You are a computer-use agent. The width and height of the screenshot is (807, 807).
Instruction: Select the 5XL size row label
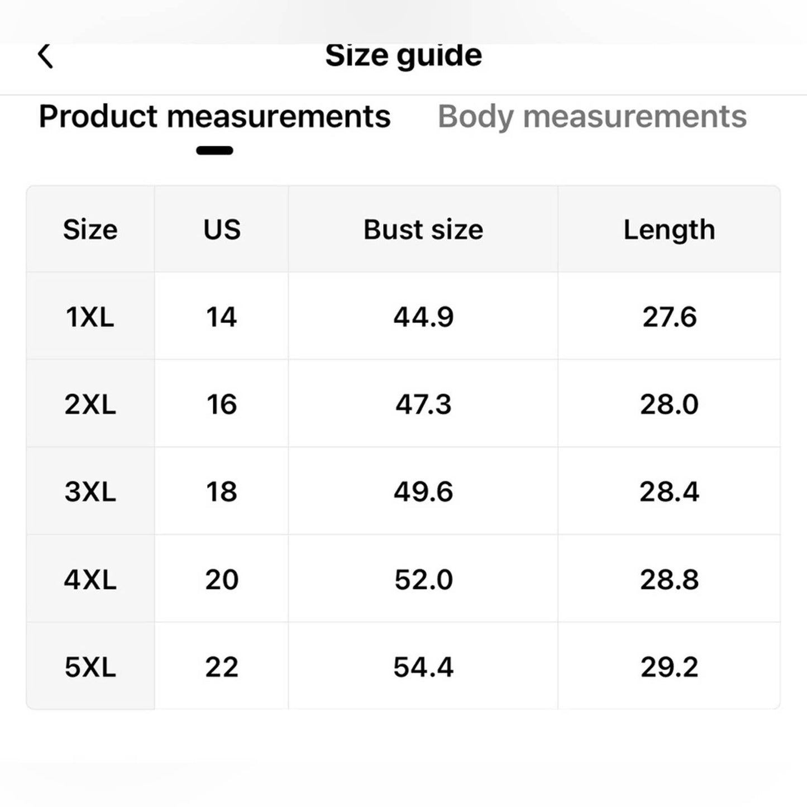(90, 667)
